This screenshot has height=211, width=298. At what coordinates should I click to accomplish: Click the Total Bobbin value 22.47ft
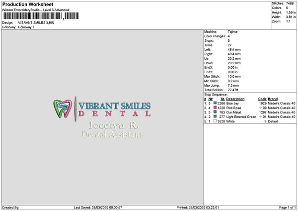click(233, 90)
